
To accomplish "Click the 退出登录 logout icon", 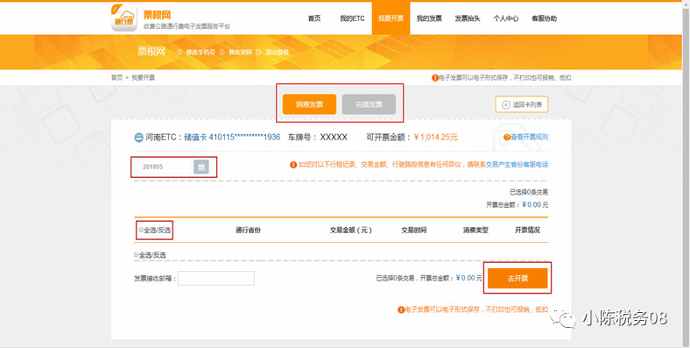I will pos(259,52).
